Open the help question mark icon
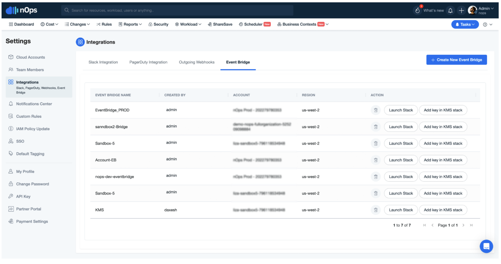The image size is (501, 264). 485,24
